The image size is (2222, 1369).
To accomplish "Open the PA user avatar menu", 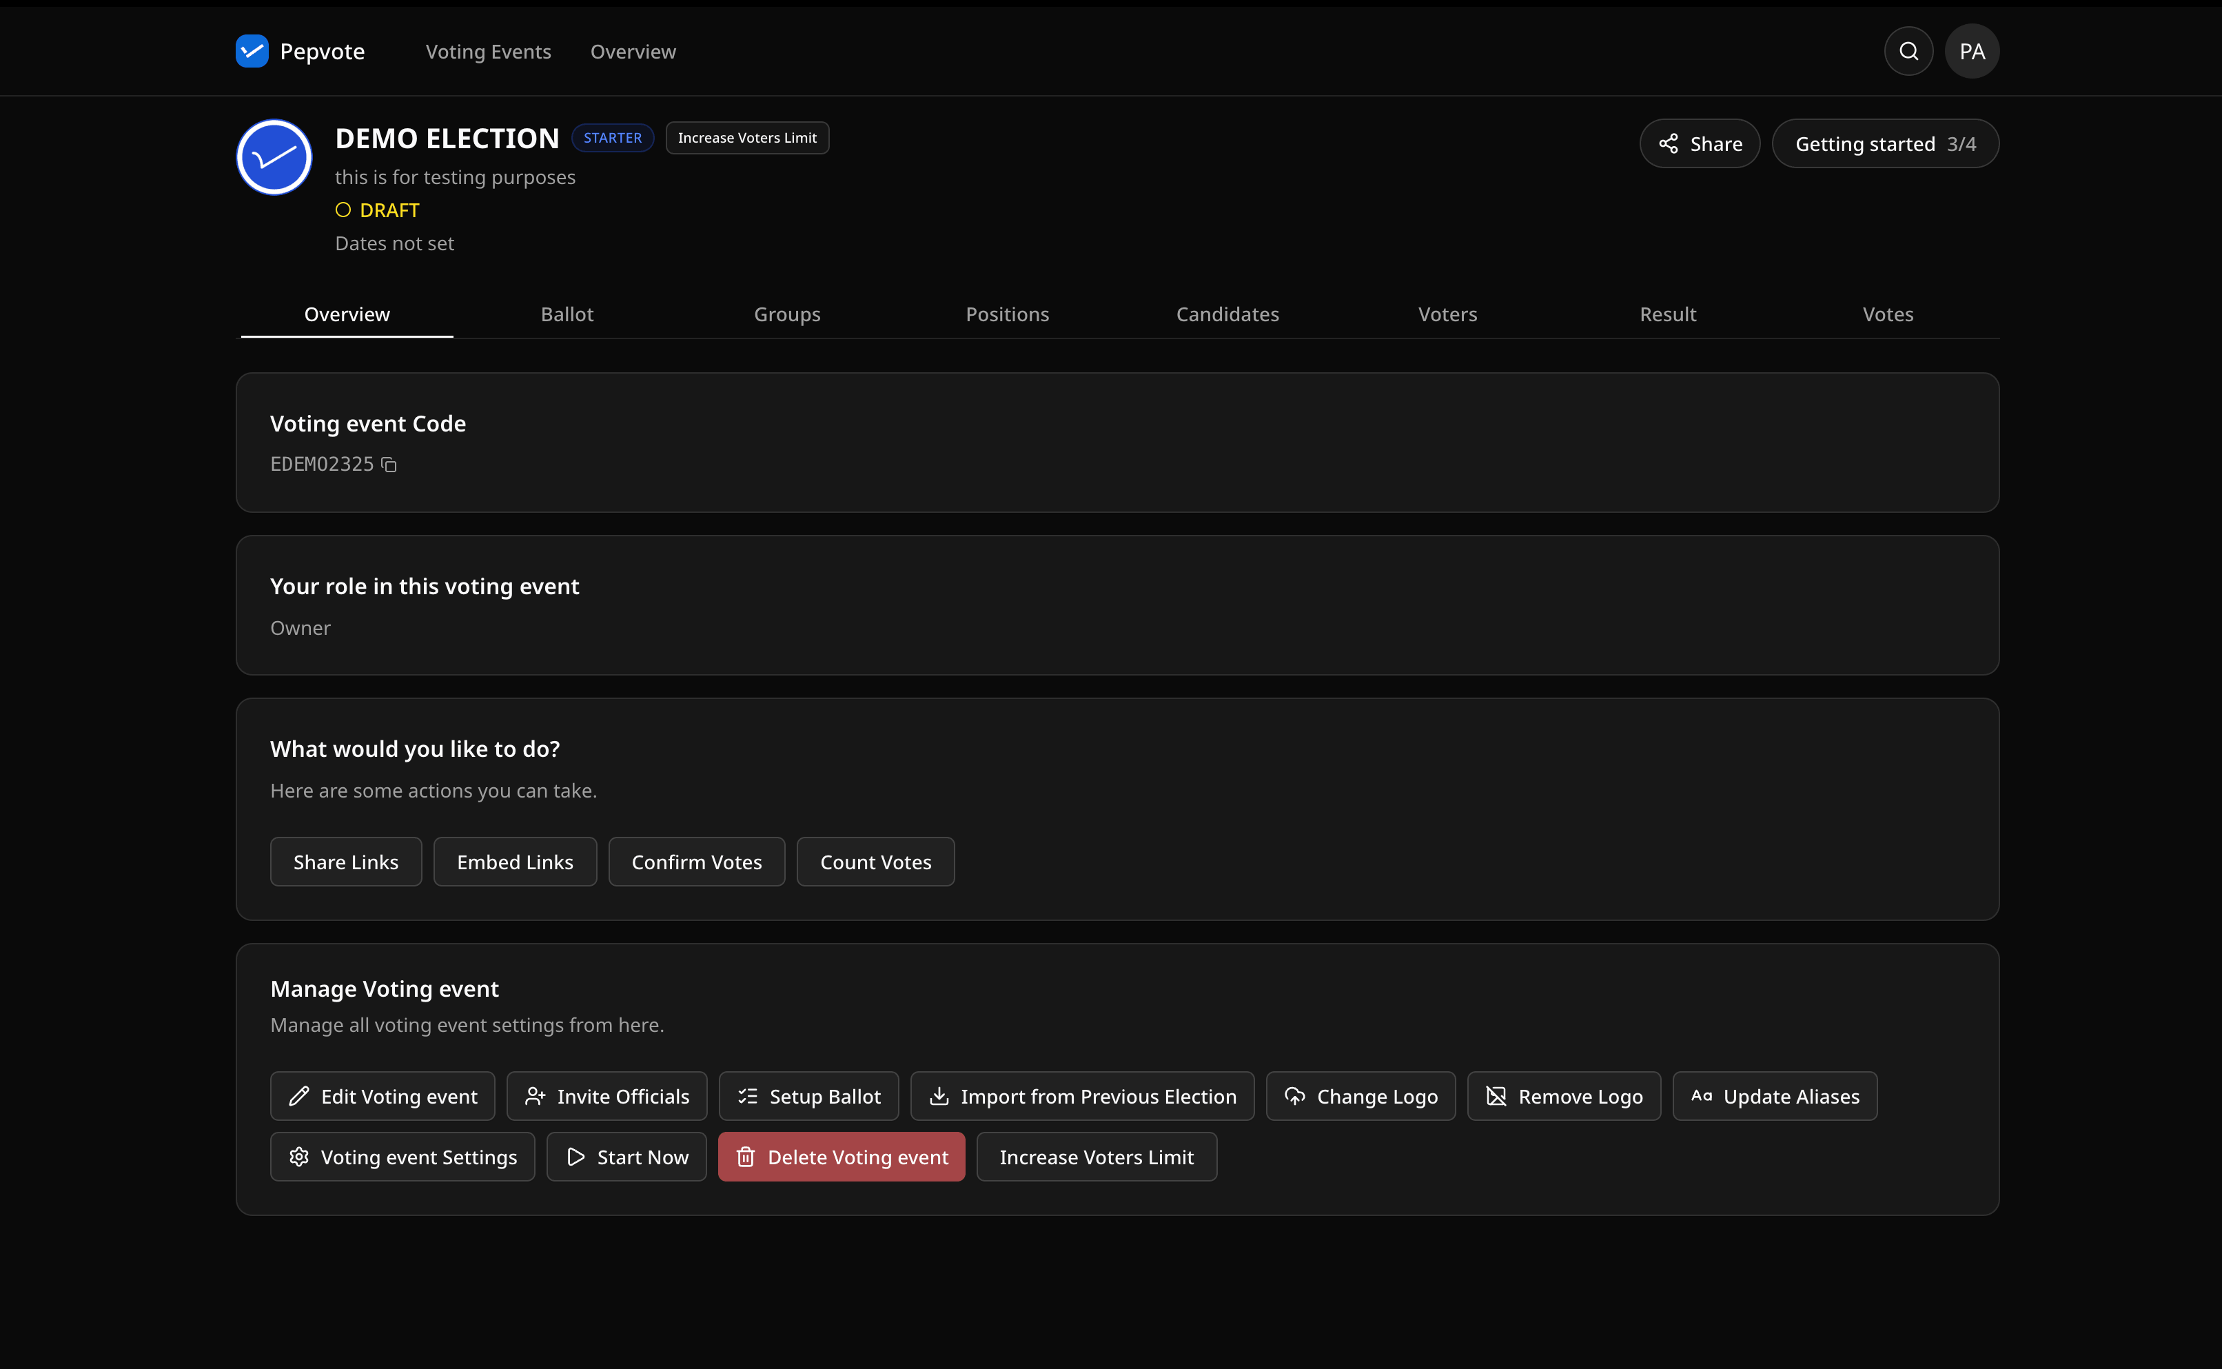I will pos(1971,52).
